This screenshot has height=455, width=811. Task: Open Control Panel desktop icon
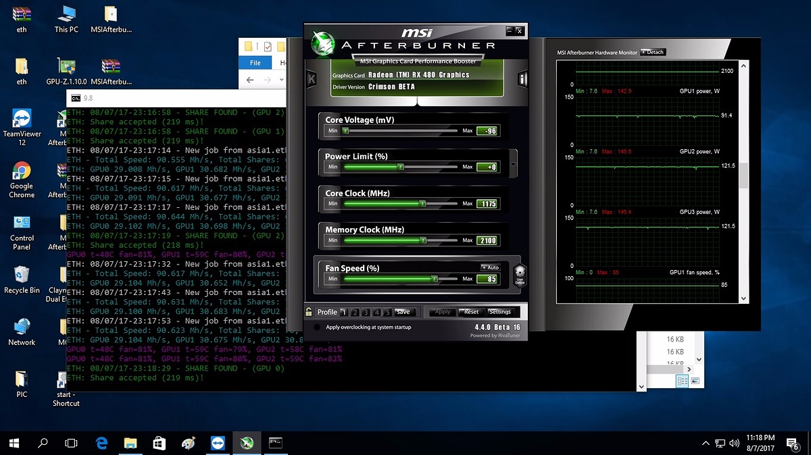tap(22, 232)
